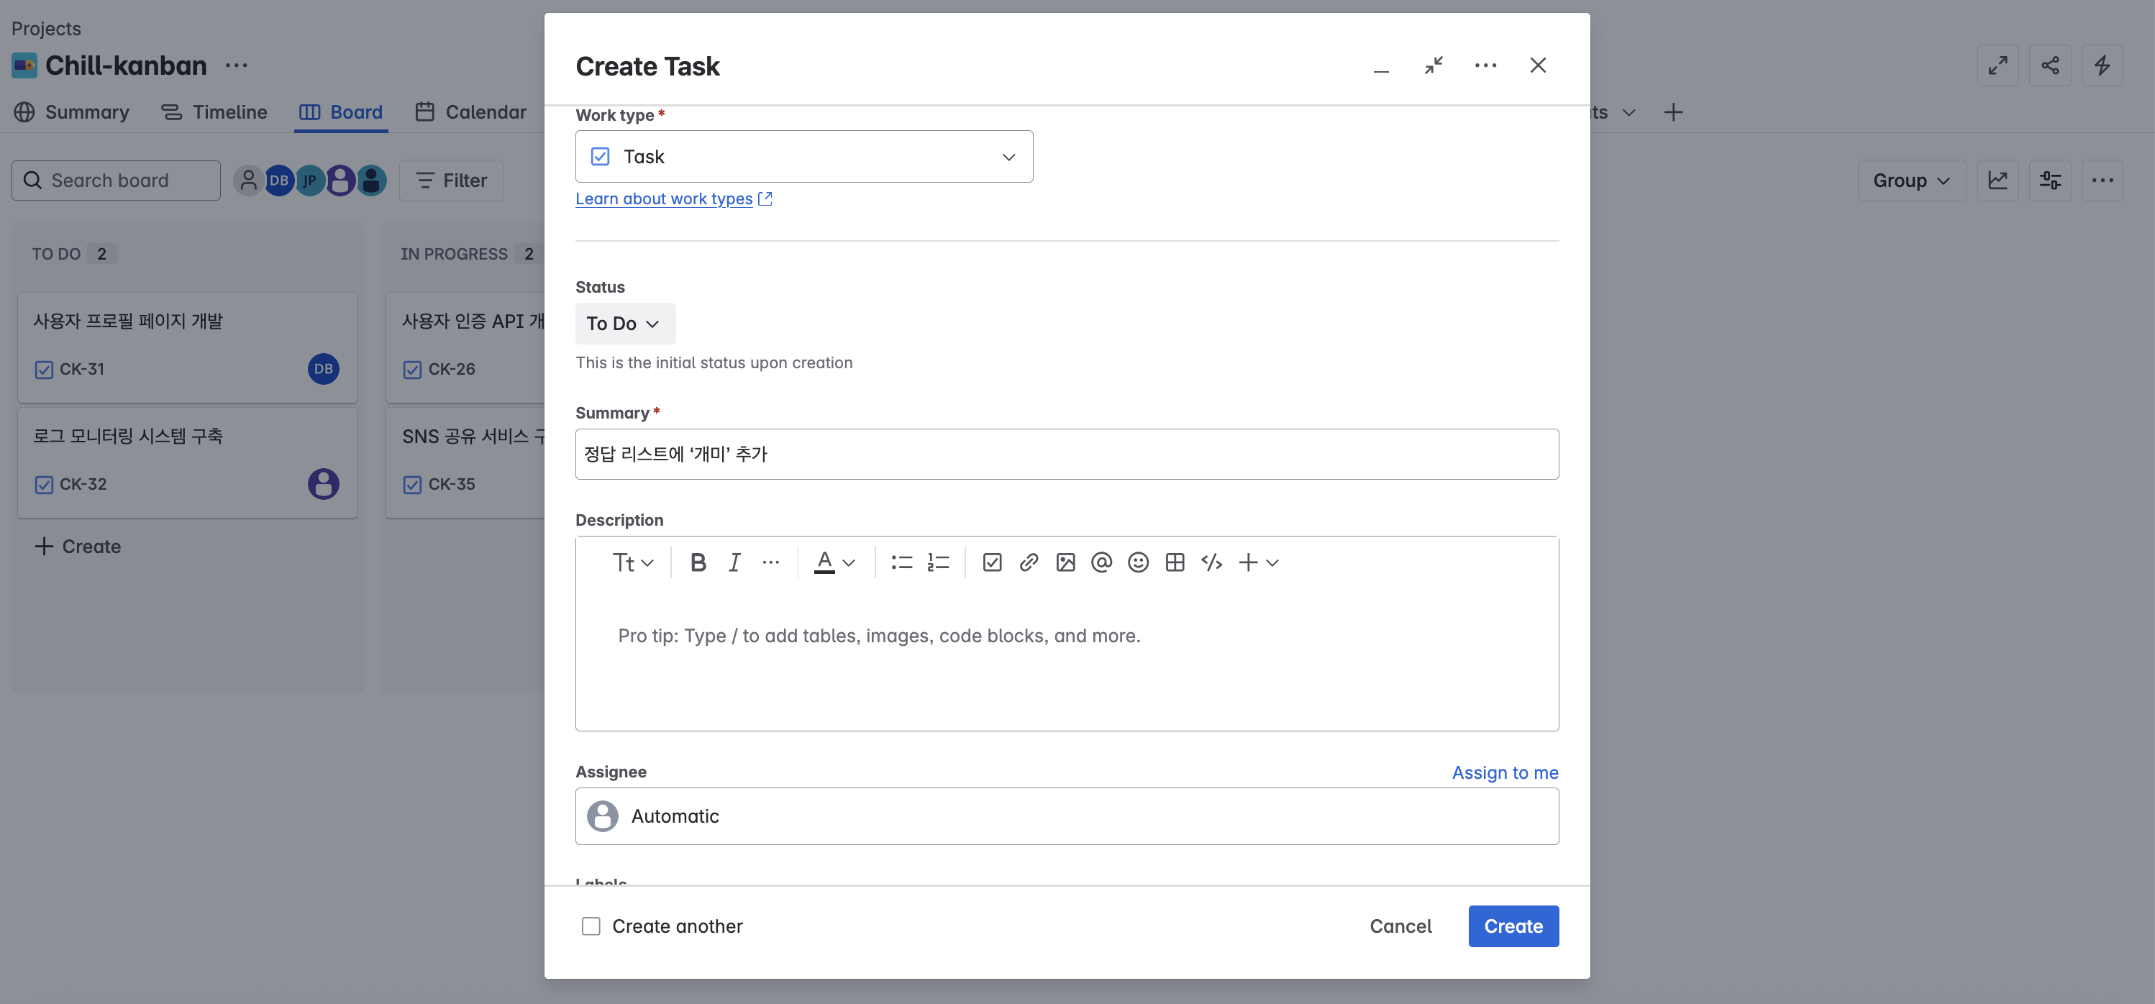
Task: Click the mention @ icon
Action: tap(1101, 562)
